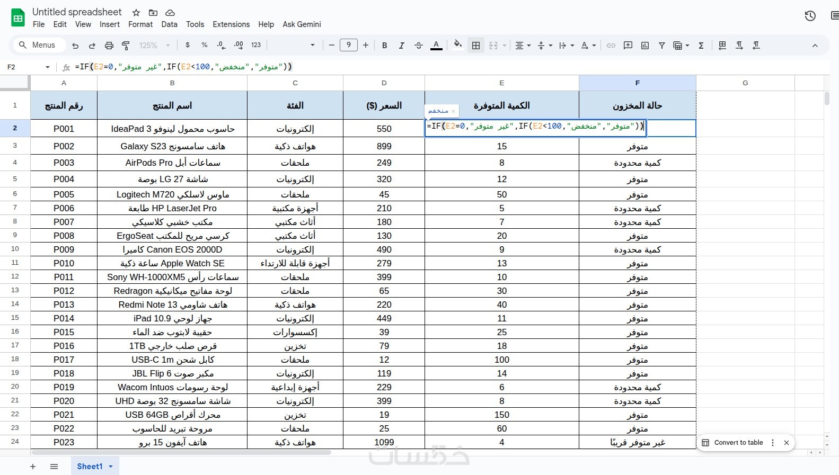Click the redo arrow icon
The width and height of the screenshot is (839, 475).
92,46
